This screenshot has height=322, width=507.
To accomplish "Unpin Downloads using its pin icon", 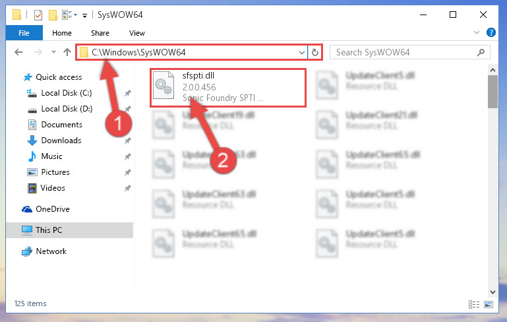I will [128, 141].
